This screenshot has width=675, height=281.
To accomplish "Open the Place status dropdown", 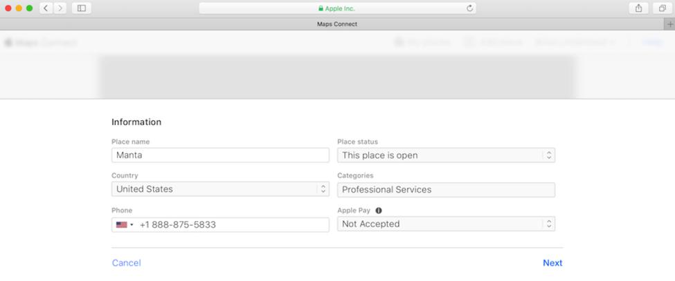I will [446, 155].
